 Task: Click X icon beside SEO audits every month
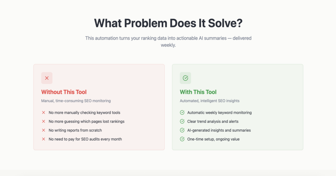(x=44, y=139)
